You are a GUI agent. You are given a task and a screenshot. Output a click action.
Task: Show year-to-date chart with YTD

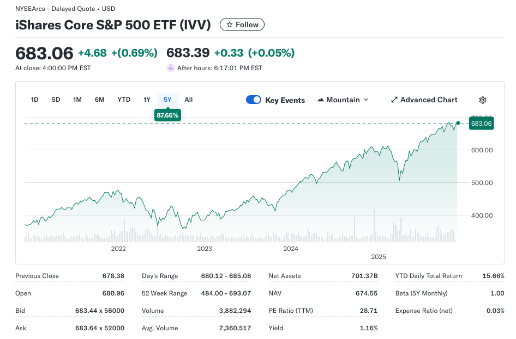[x=124, y=100]
